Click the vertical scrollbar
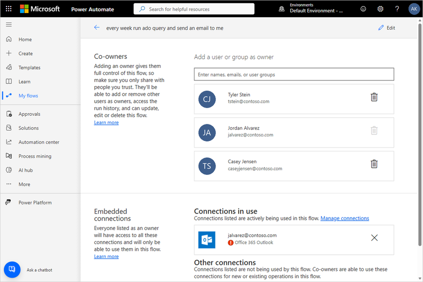This screenshot has width=423, height=282. [420, 134]
